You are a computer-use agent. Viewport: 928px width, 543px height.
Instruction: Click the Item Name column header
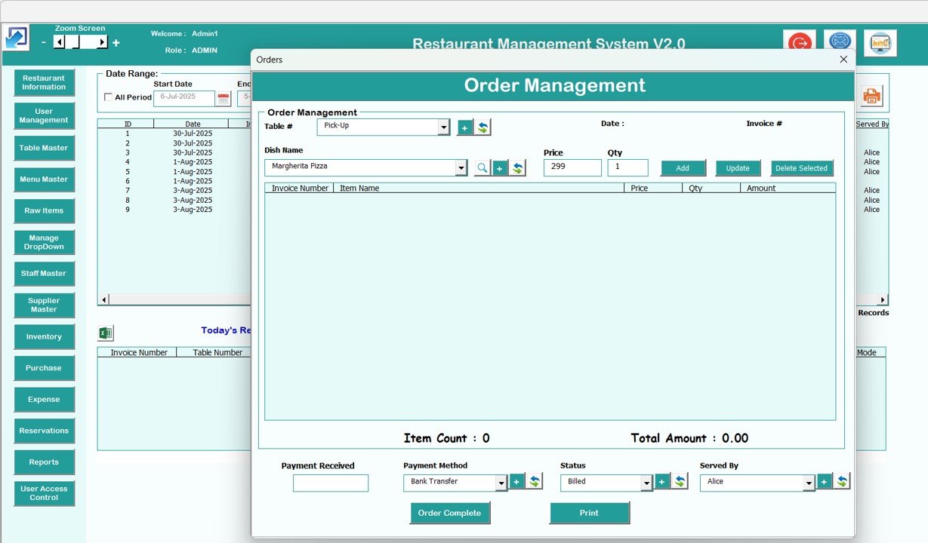pyautogui.click(x=479, y=188)
